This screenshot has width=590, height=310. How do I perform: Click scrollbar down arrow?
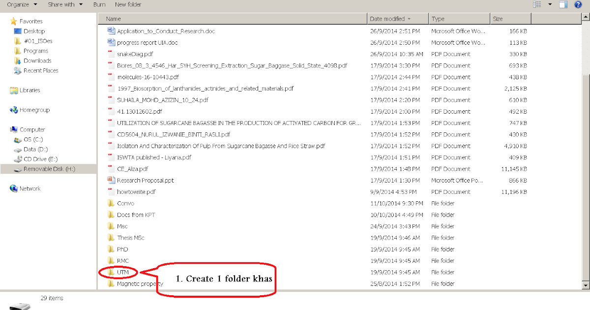tap(585, 285)
